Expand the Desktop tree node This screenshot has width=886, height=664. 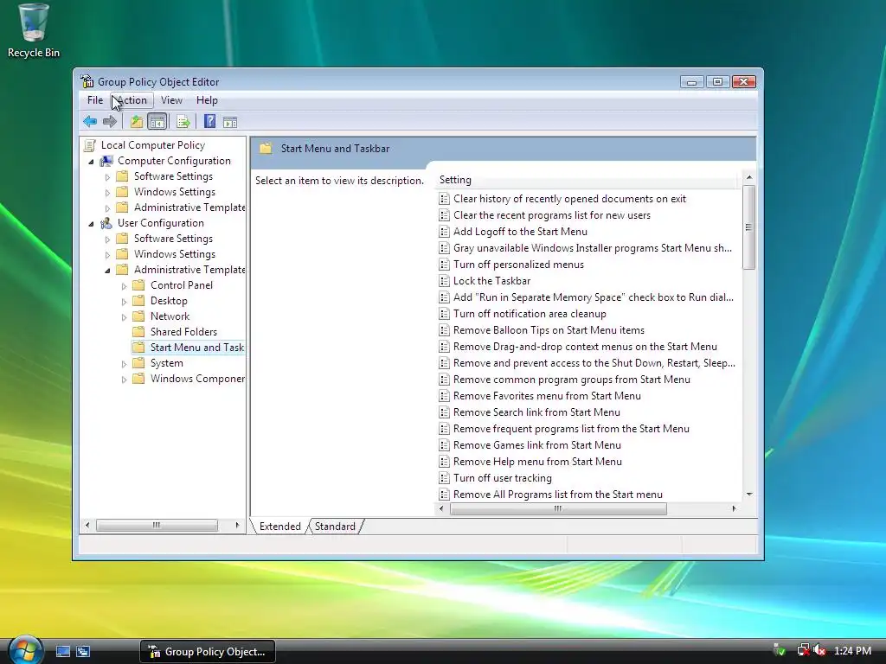click(x=124, y=302)
